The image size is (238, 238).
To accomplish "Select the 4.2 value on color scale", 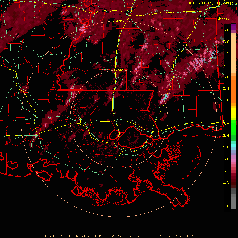I will (226, 112).
